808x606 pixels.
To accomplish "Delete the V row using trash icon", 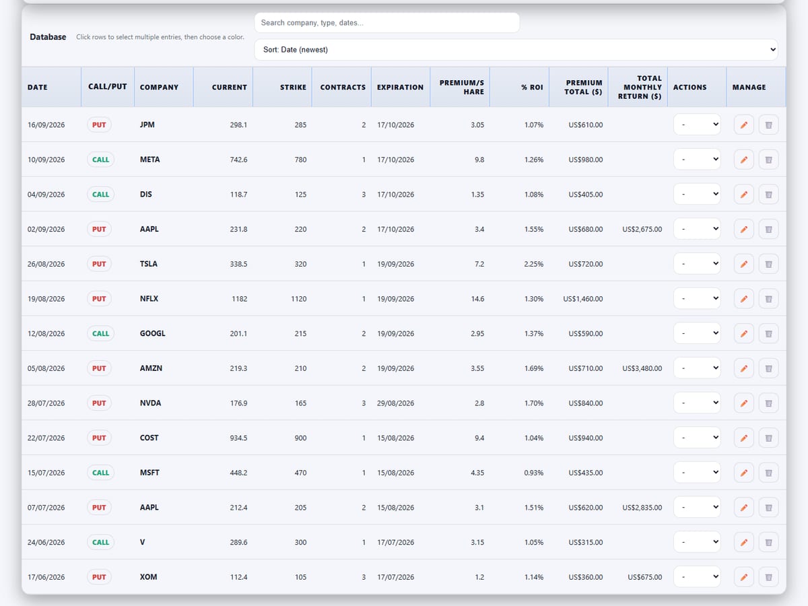I will (x=768, y=542).
